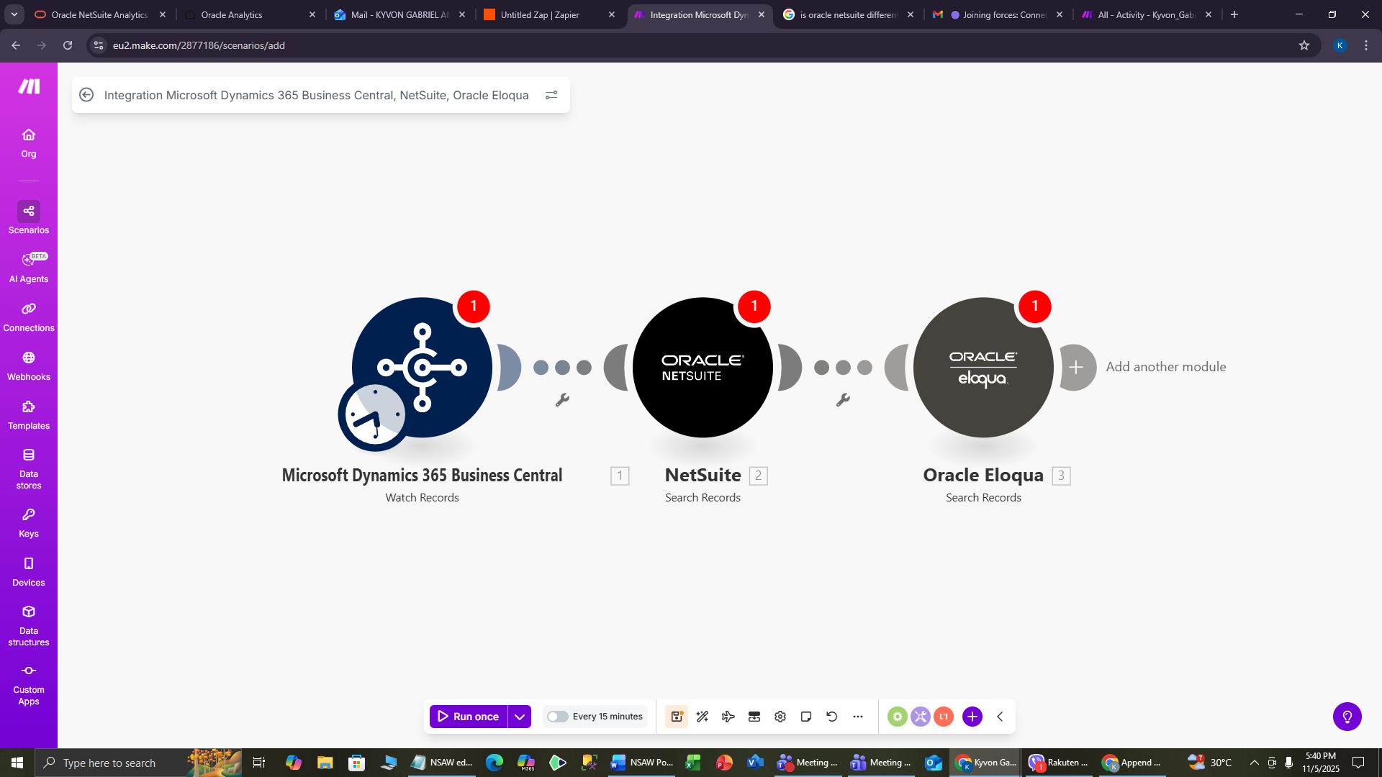Open scenario settings gear icon
This screenshot has height=777, width=1382.
780,717
